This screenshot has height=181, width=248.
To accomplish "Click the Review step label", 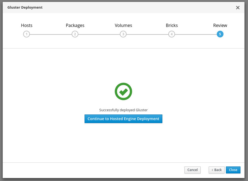I will pyautogui.click(x=220, y=25).
